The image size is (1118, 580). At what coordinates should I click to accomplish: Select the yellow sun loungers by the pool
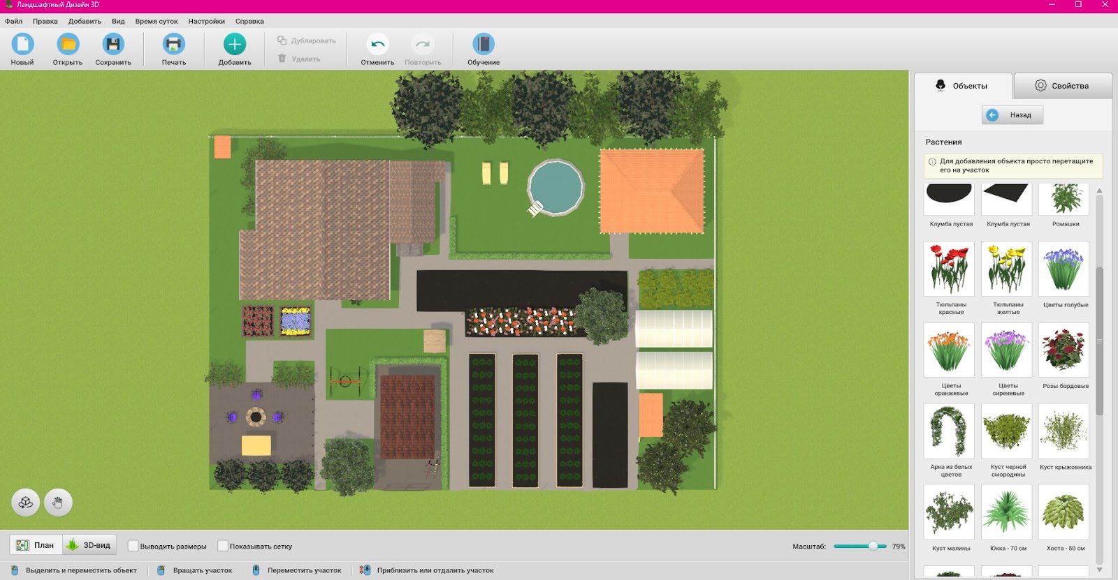[495, 173]
